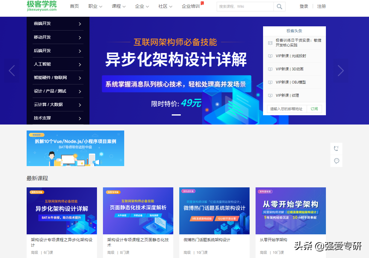The height and width of the screenshot is (258, 369).
Task: Open the chat bubble icon on the right
Action: [x=336, y=161]
